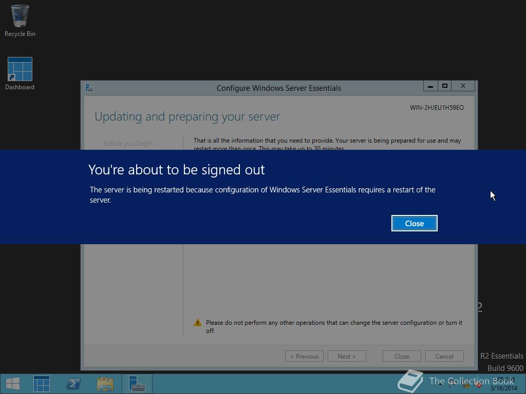This screenshot has height=394, width=526.
Task: Close the wizard with the title bar X
Action: 463,86
